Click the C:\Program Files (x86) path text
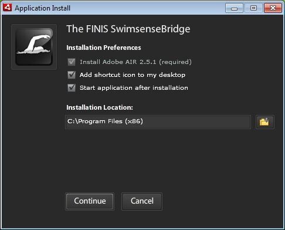The image size is (285, 230). 105,121
